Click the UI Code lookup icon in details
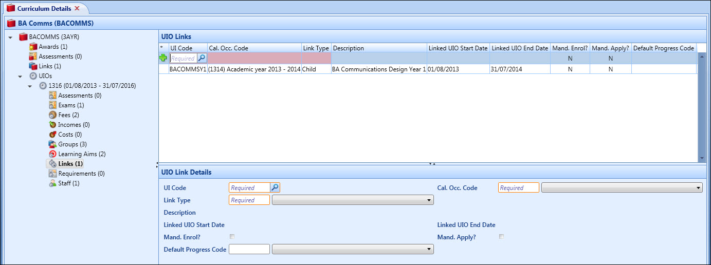Image resolution: width=711 pixels, height=265 pixels. 275,187
